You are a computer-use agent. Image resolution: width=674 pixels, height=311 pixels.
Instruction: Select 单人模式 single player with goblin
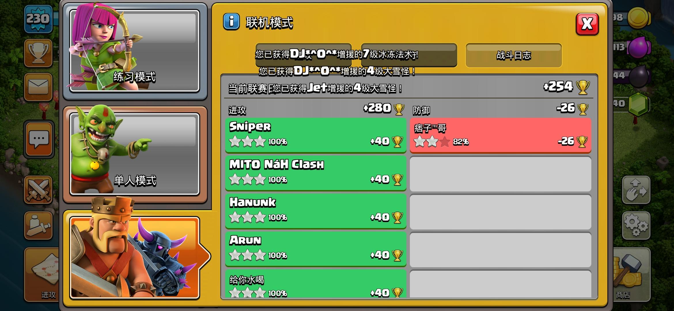tap(135, 154)
